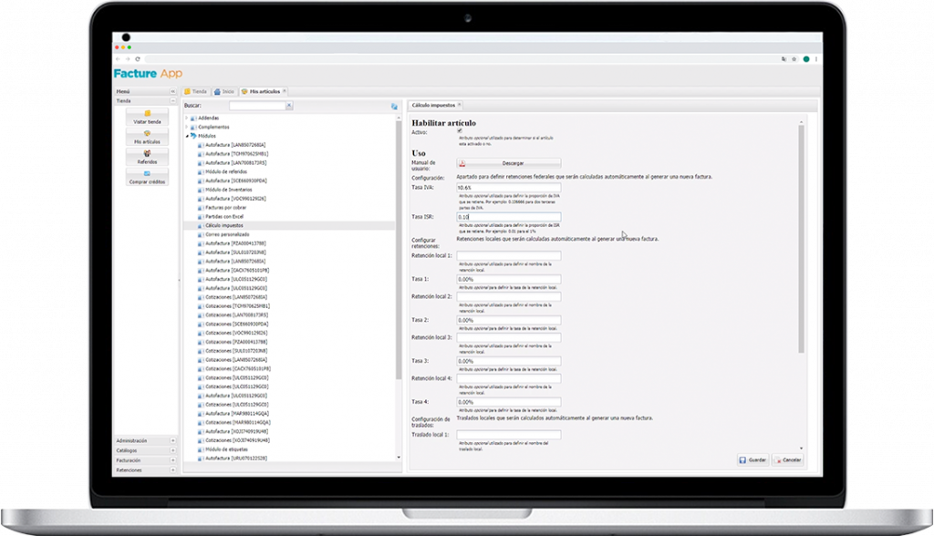Click the Visitar tienda icon button
Image resolution: width=934 pixels, height=536 pixels.
[x=147, y=116]
